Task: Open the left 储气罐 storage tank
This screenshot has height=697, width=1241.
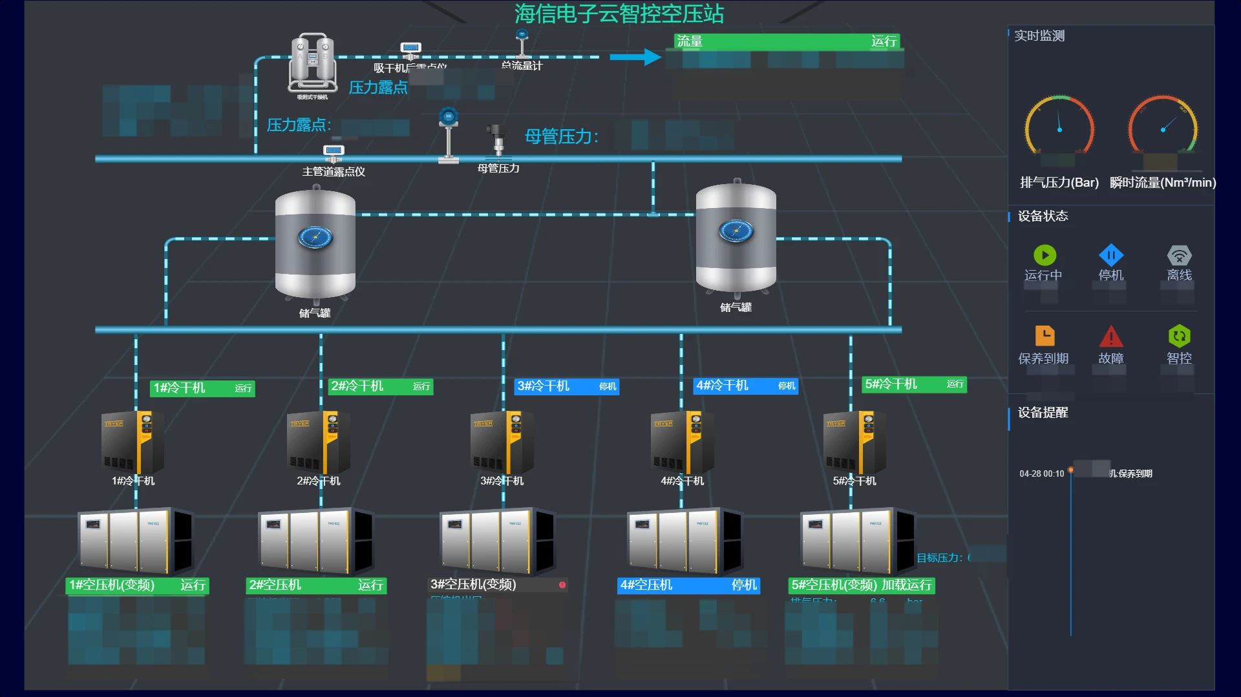Action: point(315,244)
